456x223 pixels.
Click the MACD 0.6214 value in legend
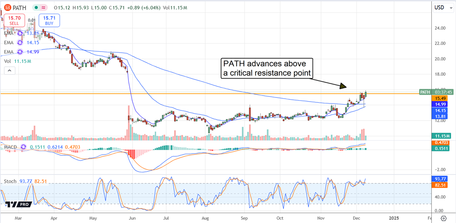point(55,146)
